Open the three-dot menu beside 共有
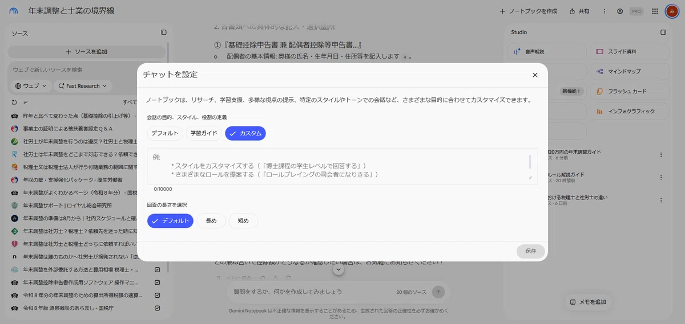The height and width of the screenshot is (324, 685). coord(604,11)
